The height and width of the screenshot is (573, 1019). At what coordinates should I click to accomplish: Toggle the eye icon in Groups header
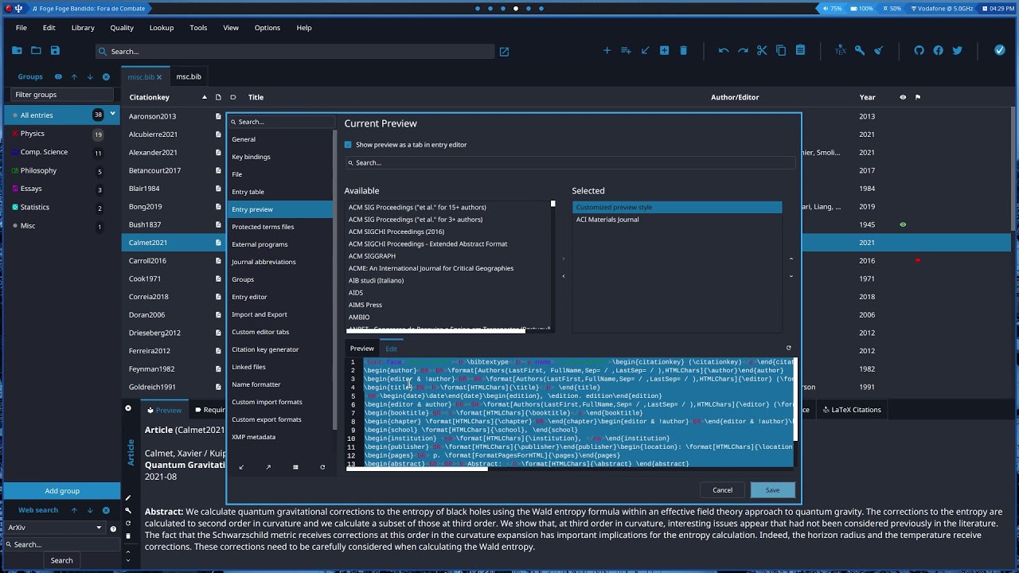tap(58, 77)
